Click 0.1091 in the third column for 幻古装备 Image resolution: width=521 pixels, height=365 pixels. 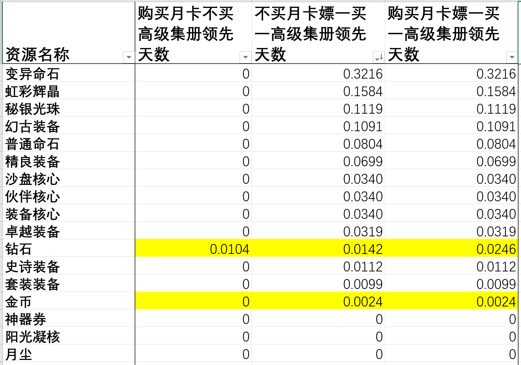(318, 126)
